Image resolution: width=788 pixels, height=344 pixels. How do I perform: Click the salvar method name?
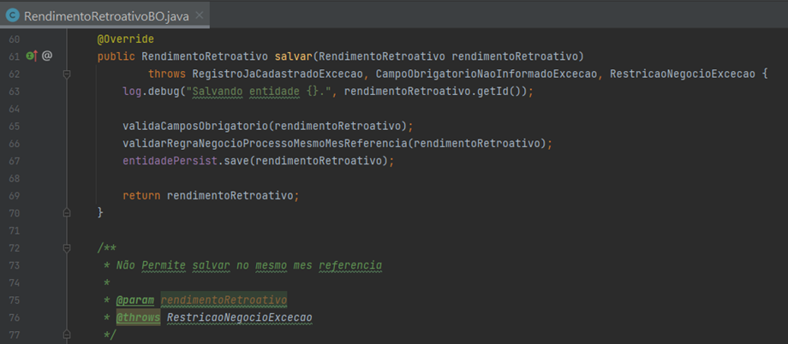(294, 56)
